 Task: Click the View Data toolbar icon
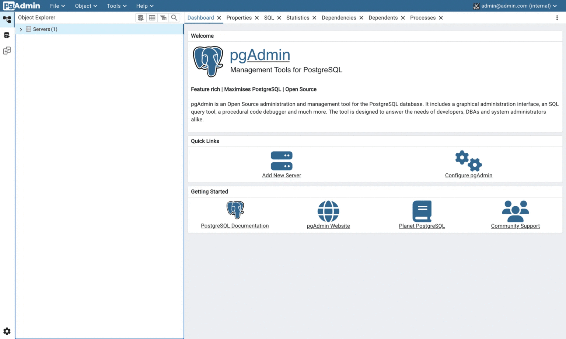pos(152,17)
